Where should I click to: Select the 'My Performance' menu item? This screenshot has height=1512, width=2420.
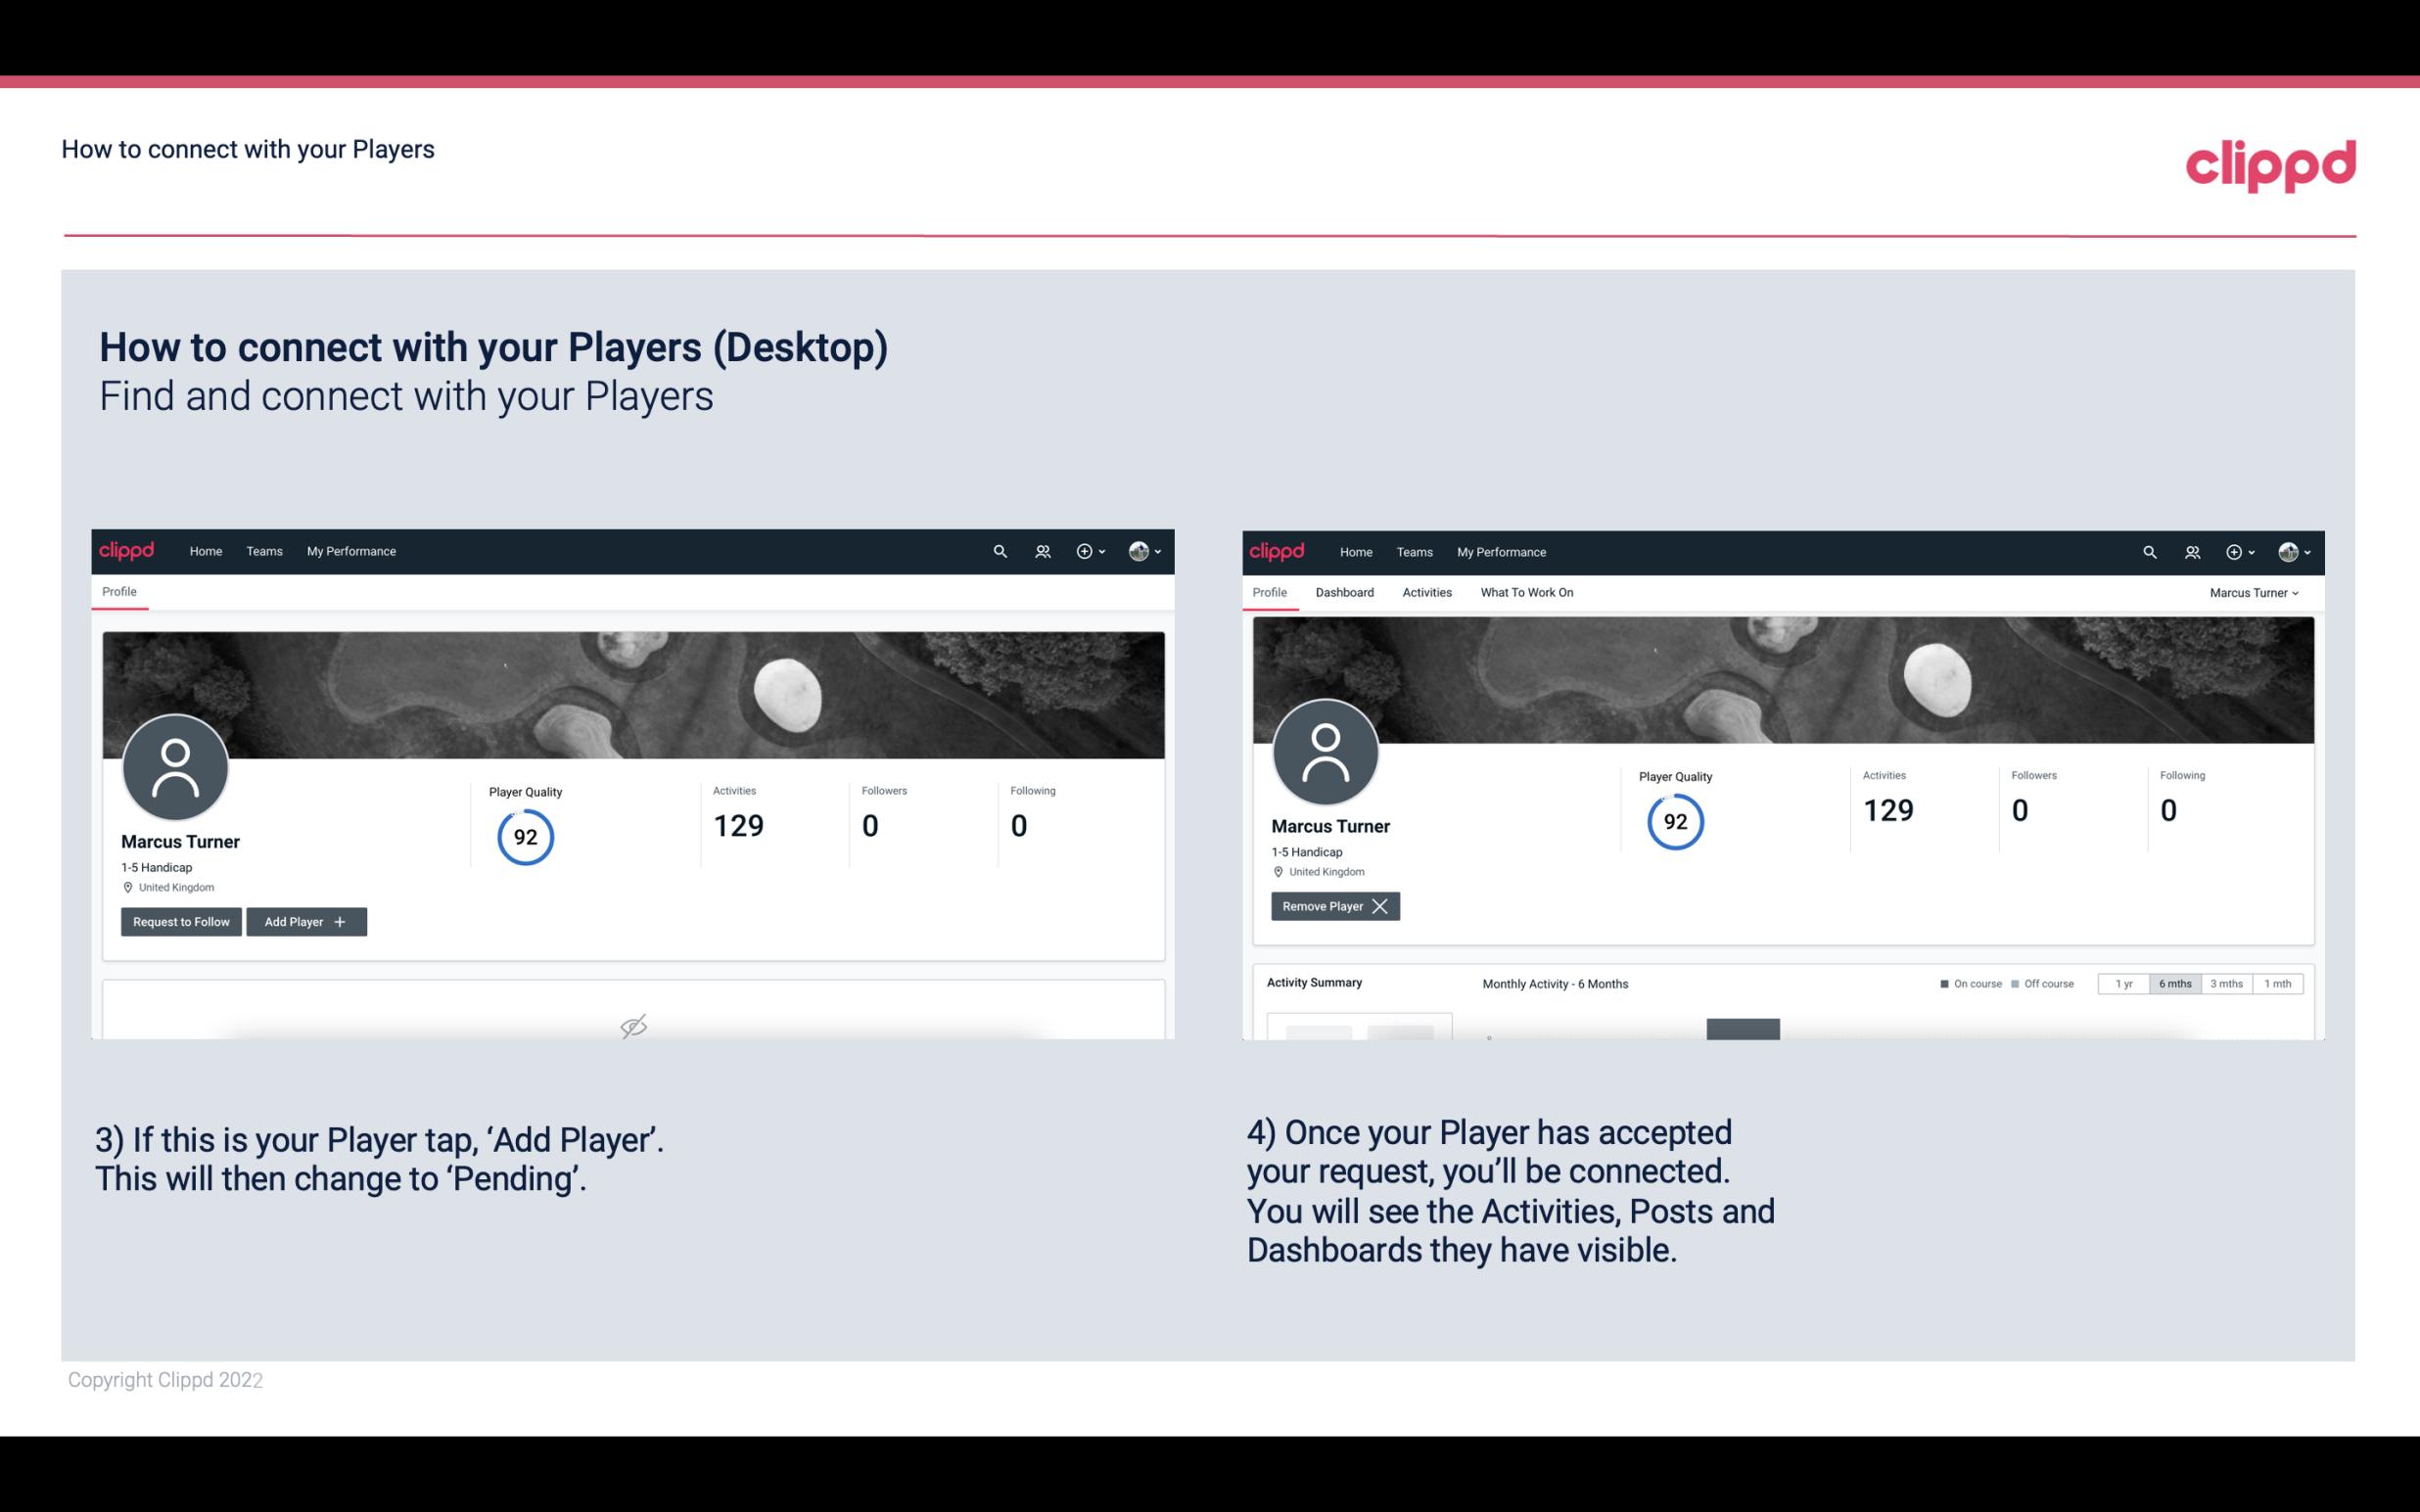pos(349,550)
